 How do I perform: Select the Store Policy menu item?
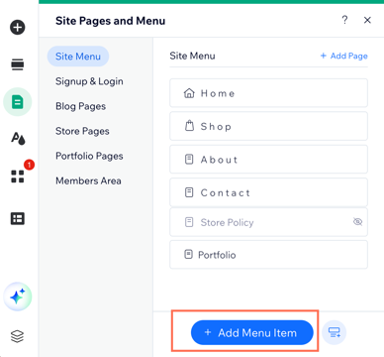(x=268, y=222)
